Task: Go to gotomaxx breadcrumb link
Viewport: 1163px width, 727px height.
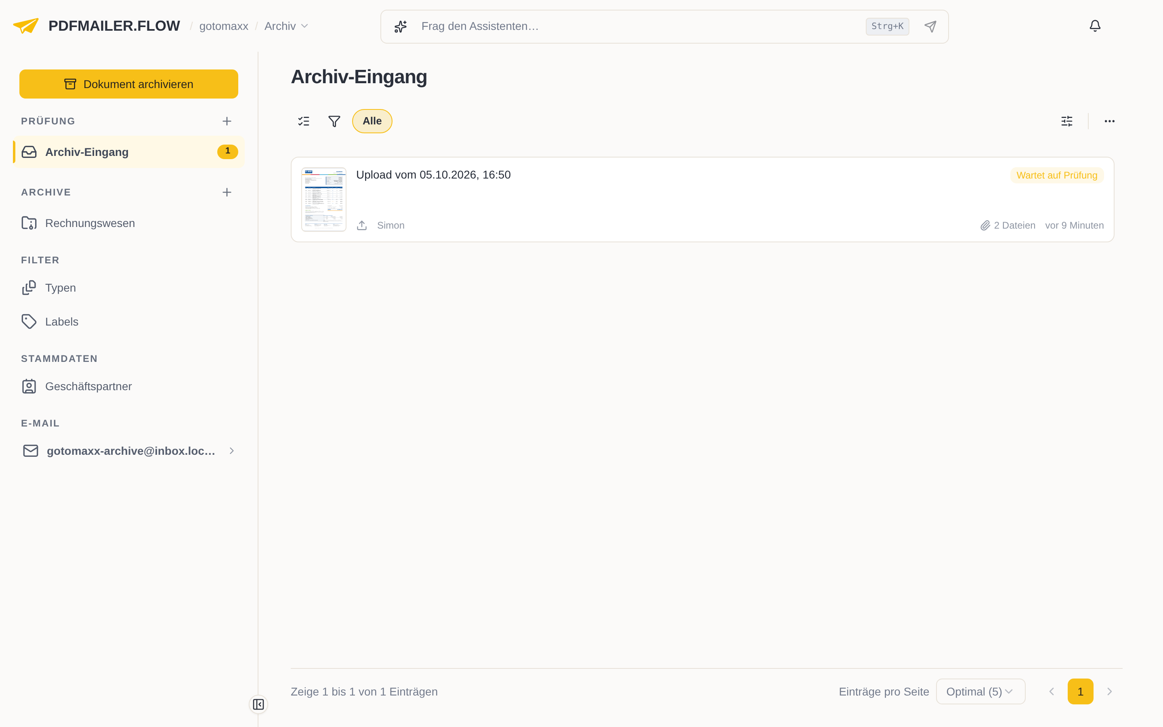Action: click(223, 26)
